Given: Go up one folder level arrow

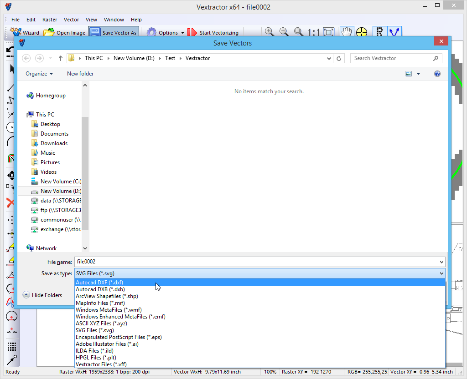Looking at the screenshot, I should (61, 58).
